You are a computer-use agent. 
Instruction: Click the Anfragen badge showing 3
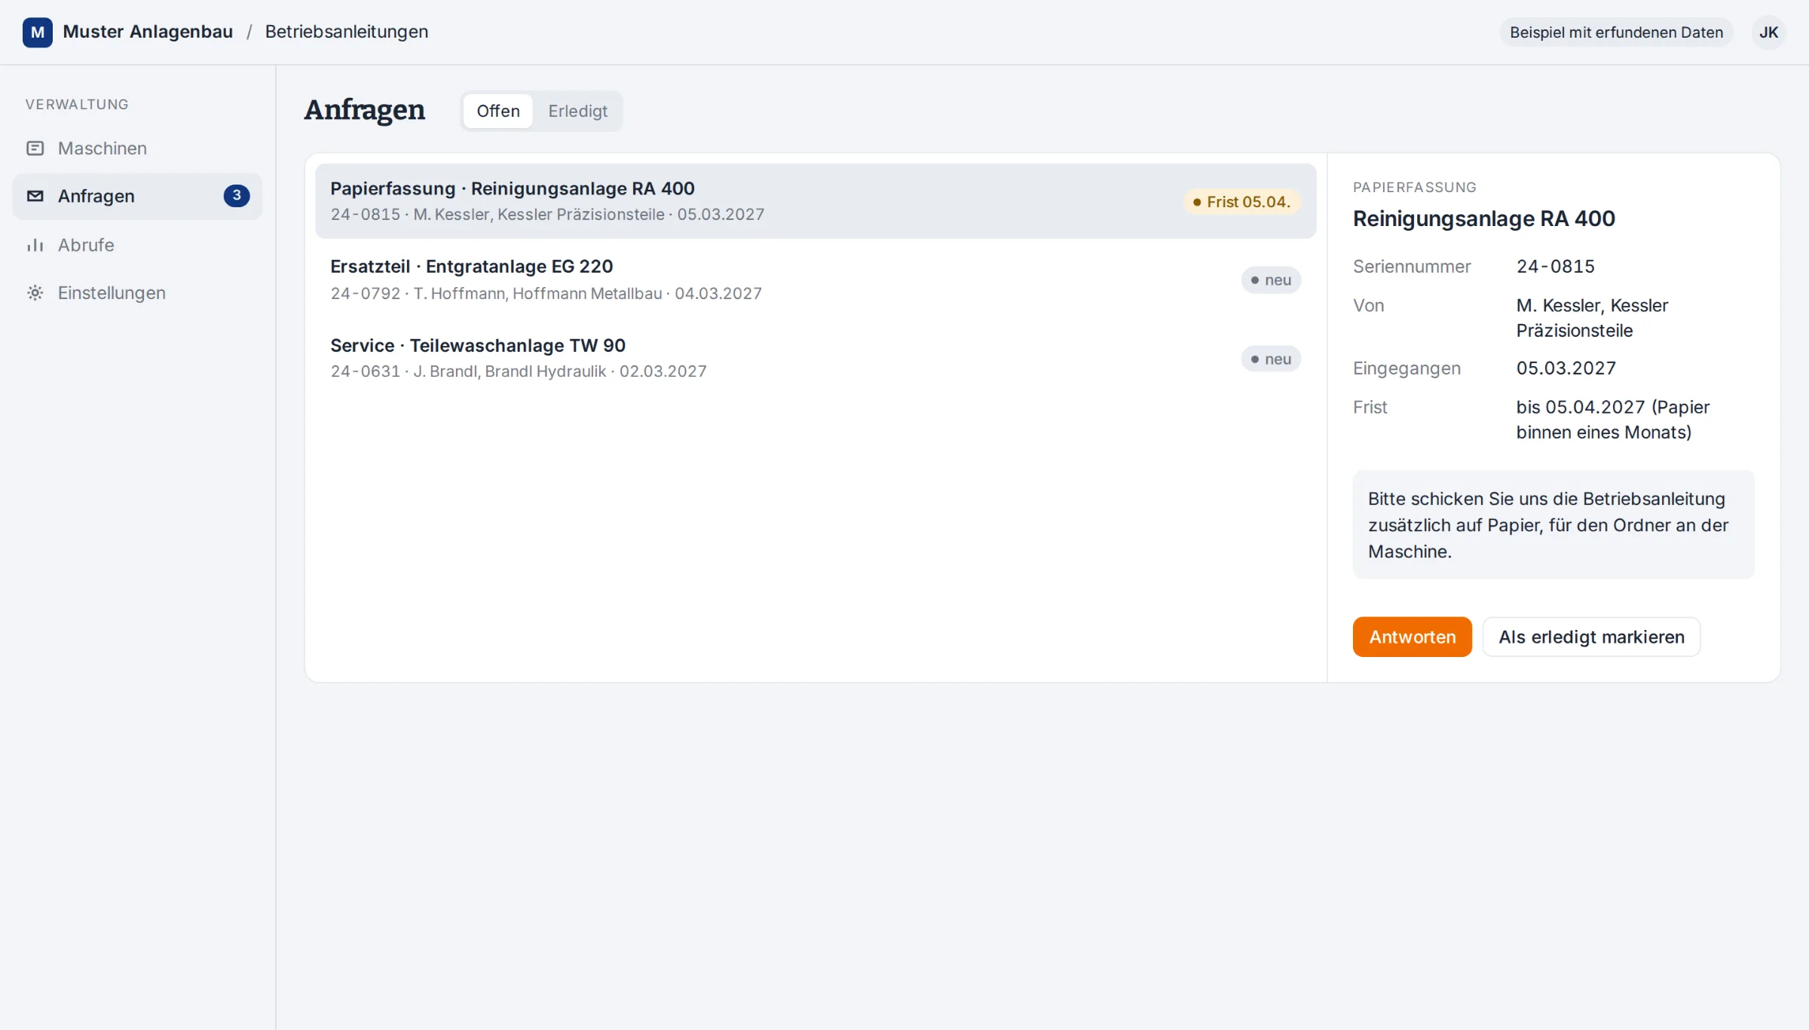(x=237, y=196)
